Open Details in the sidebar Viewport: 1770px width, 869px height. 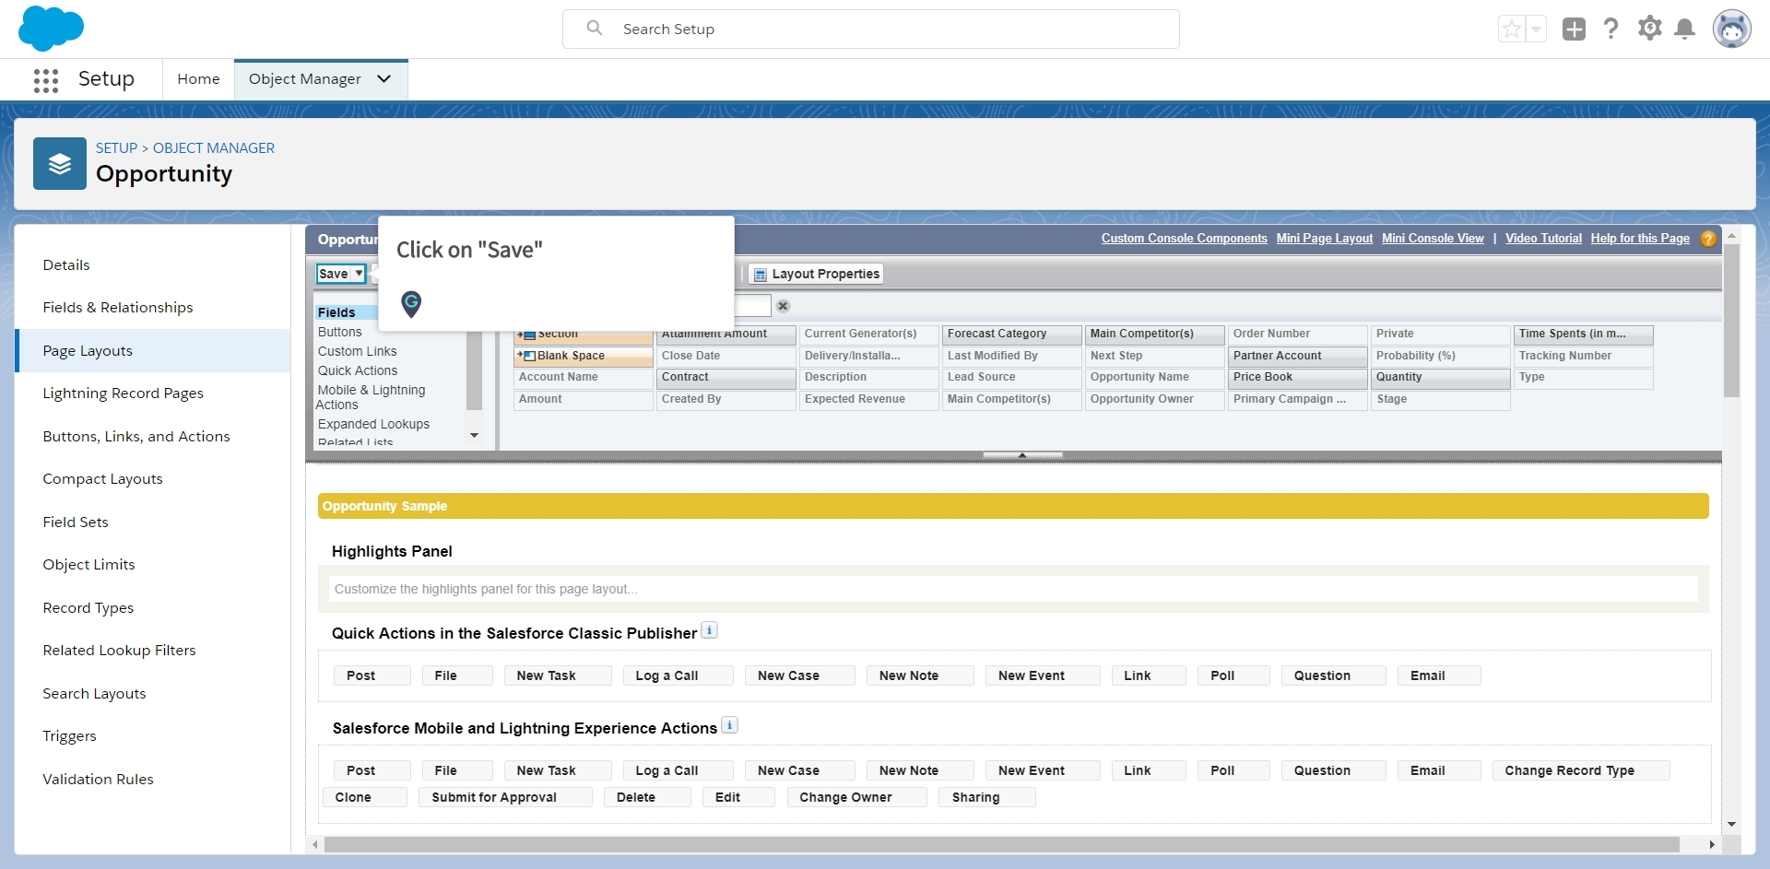(x=66, y=265)
